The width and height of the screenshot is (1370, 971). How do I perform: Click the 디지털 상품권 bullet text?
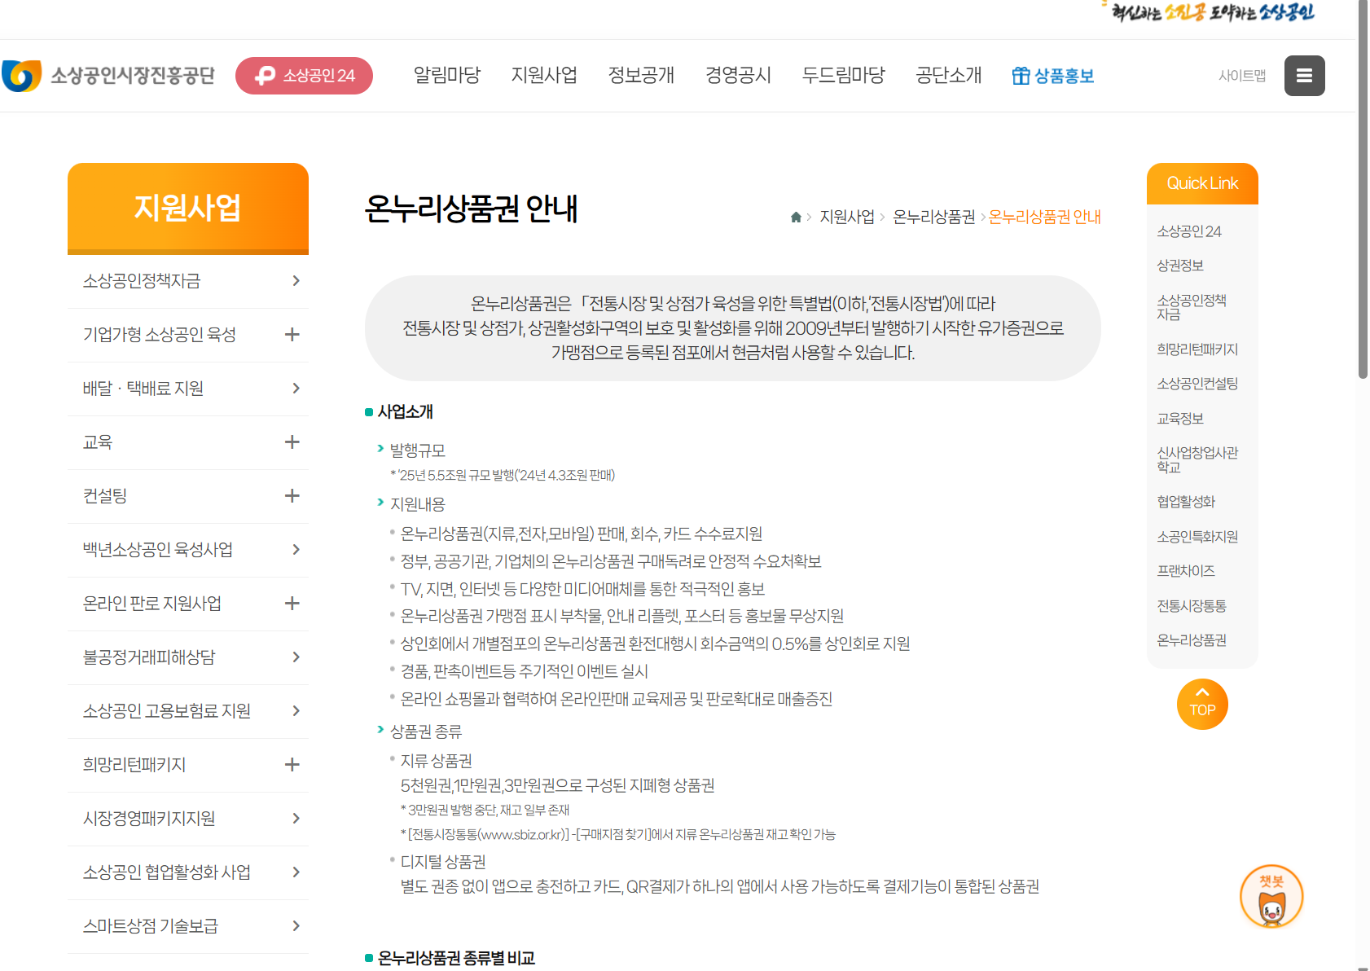(443, 862)
